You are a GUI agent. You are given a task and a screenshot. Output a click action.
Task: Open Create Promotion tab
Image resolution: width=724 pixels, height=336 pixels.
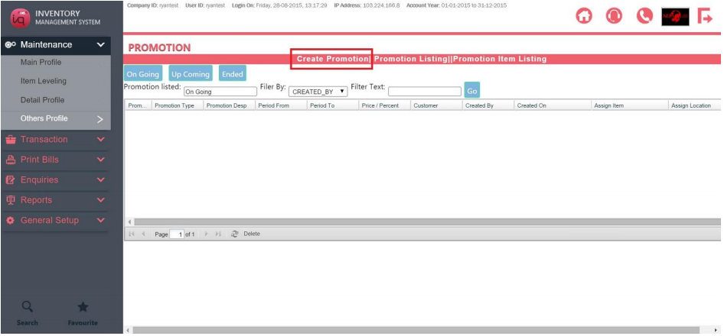(332, 59)
